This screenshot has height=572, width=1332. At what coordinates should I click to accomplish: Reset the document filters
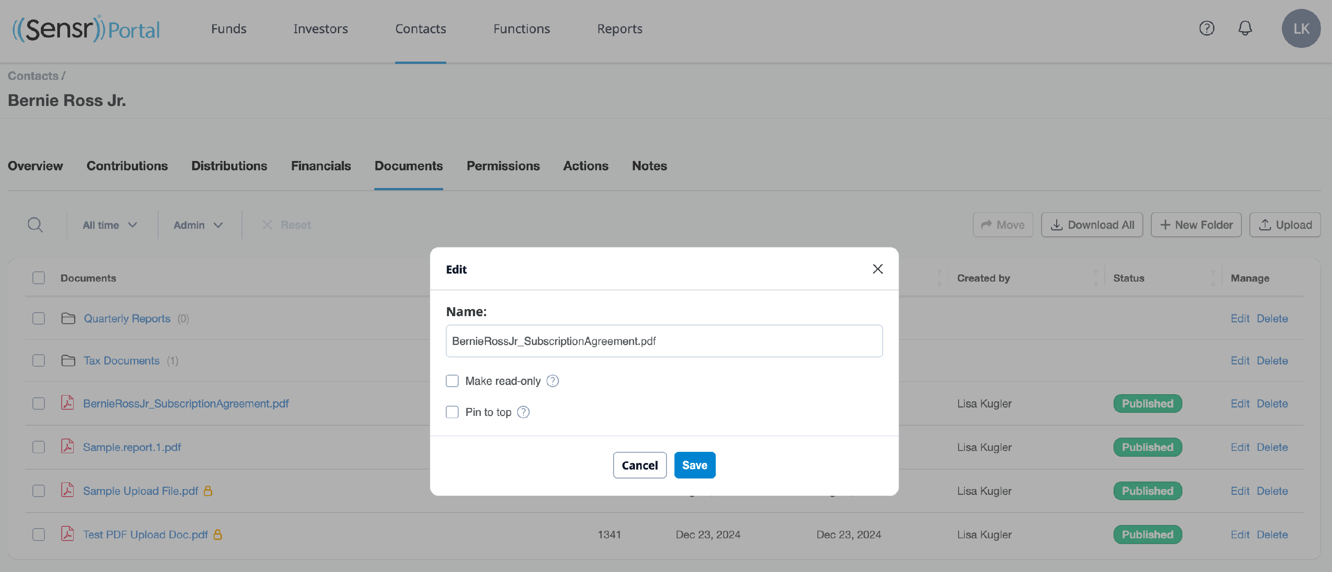click(x=286, y=225)
